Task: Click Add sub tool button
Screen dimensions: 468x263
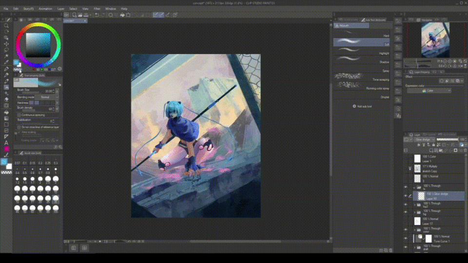Action: [362, 107]
